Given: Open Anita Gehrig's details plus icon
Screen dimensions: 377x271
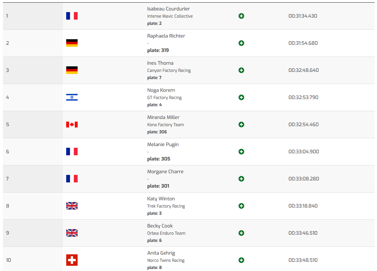Looking at the screenshot, I should [x=241, y=260].
